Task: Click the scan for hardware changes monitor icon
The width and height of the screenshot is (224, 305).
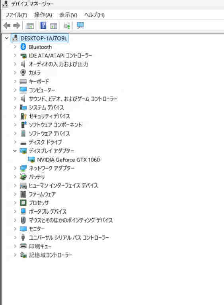Action: [x=80, y=26]
